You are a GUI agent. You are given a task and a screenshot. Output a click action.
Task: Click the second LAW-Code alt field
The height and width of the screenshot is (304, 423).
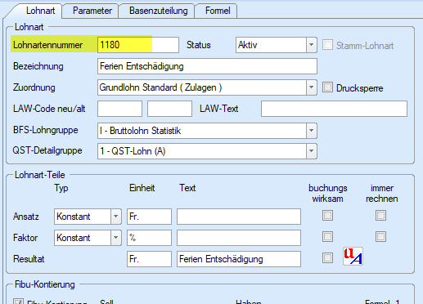click(x=169, y=109)
